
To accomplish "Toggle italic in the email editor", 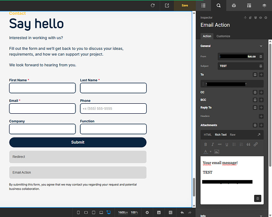I will 213,145.
